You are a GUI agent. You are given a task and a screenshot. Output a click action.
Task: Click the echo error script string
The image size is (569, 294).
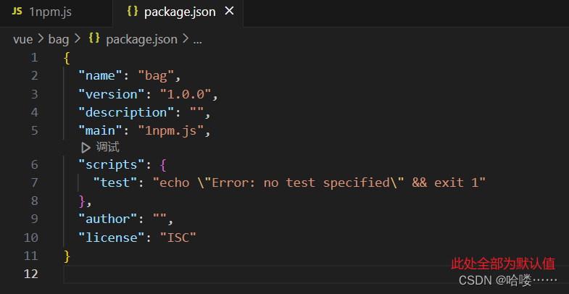(320, 182)
